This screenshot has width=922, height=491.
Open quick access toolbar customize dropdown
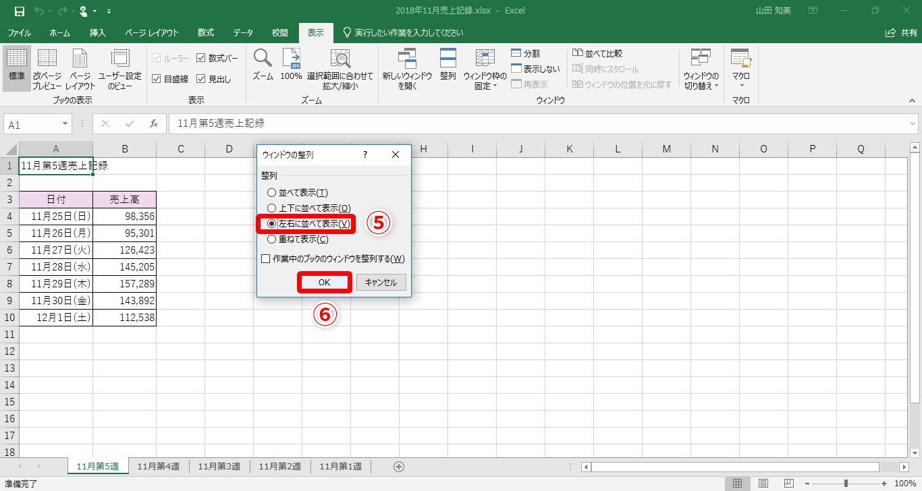pos(109,11)
